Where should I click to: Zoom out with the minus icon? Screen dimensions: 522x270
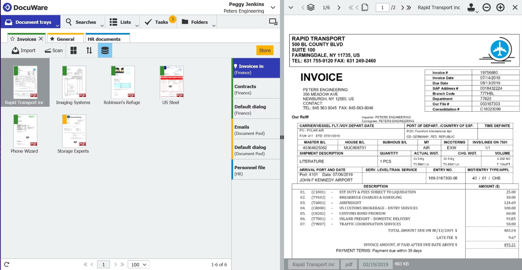coord(486,7)
